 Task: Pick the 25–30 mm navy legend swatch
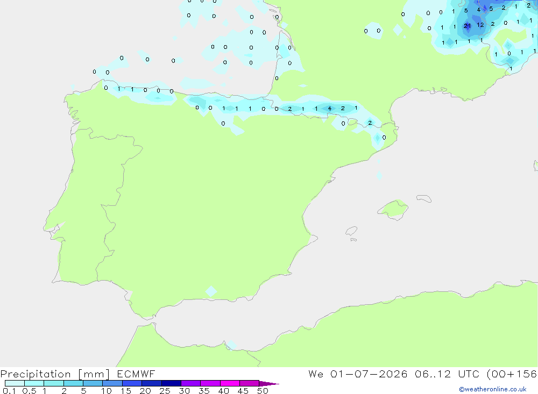[171, 383]
